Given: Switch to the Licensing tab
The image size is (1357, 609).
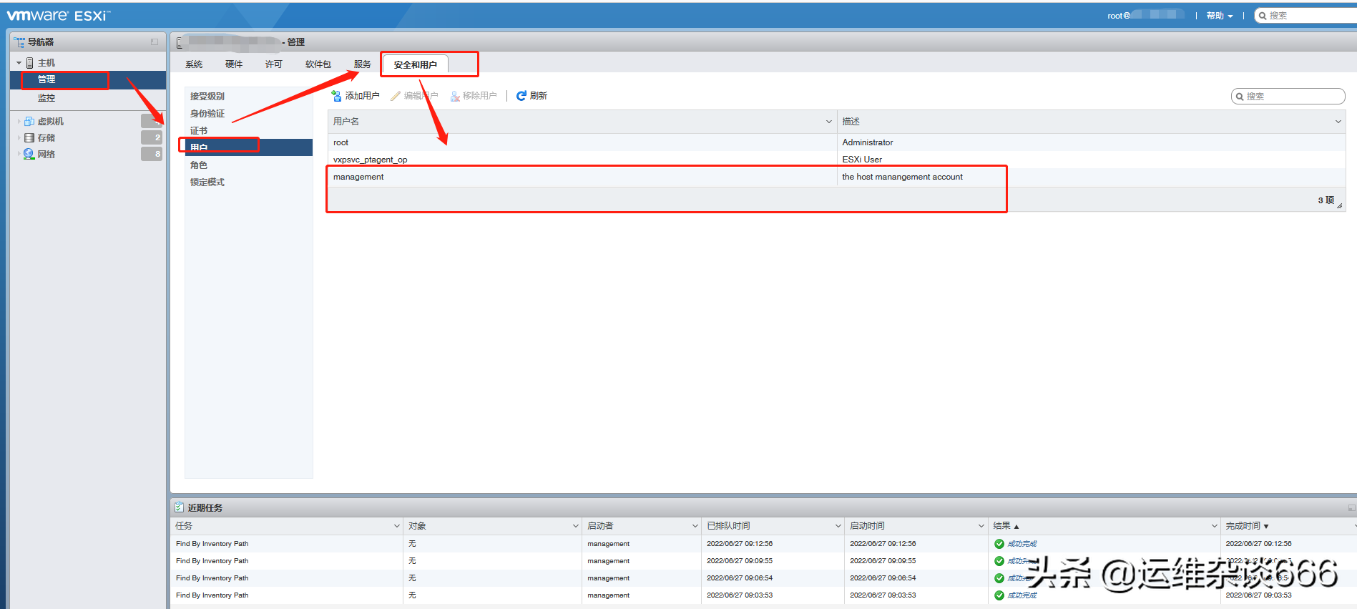Looking at the screenshot, I should (x=274, y=64).
